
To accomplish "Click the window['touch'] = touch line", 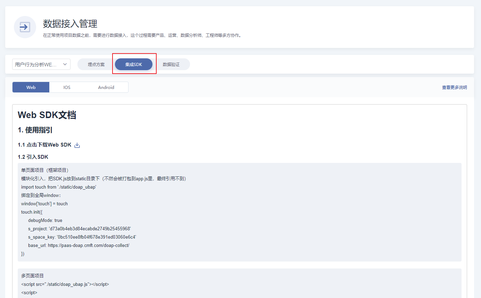I will (x=44, y=204).
